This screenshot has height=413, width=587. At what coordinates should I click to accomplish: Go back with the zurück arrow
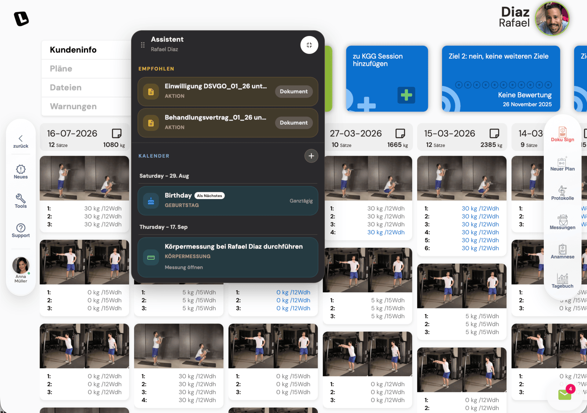pos(21,141)
